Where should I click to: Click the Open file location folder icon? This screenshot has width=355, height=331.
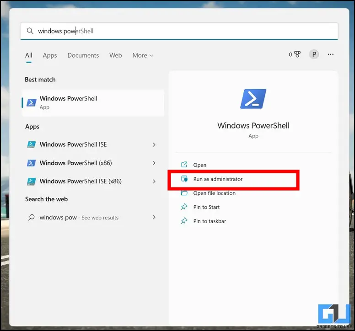coord(184,193)
